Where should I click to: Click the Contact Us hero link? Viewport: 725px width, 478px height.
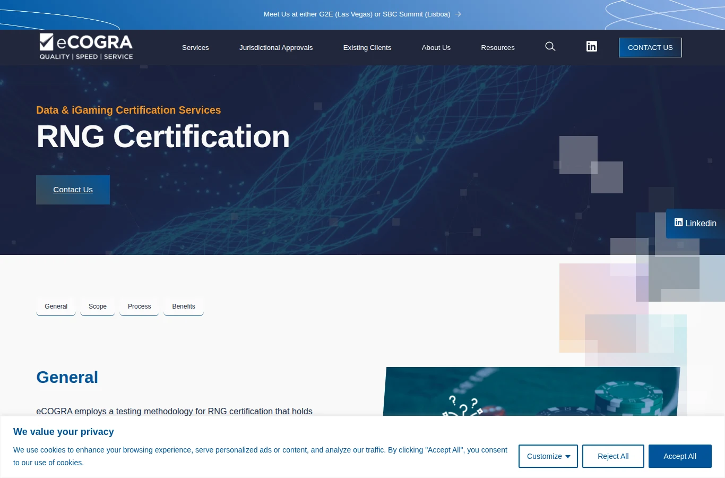[73, 190]
